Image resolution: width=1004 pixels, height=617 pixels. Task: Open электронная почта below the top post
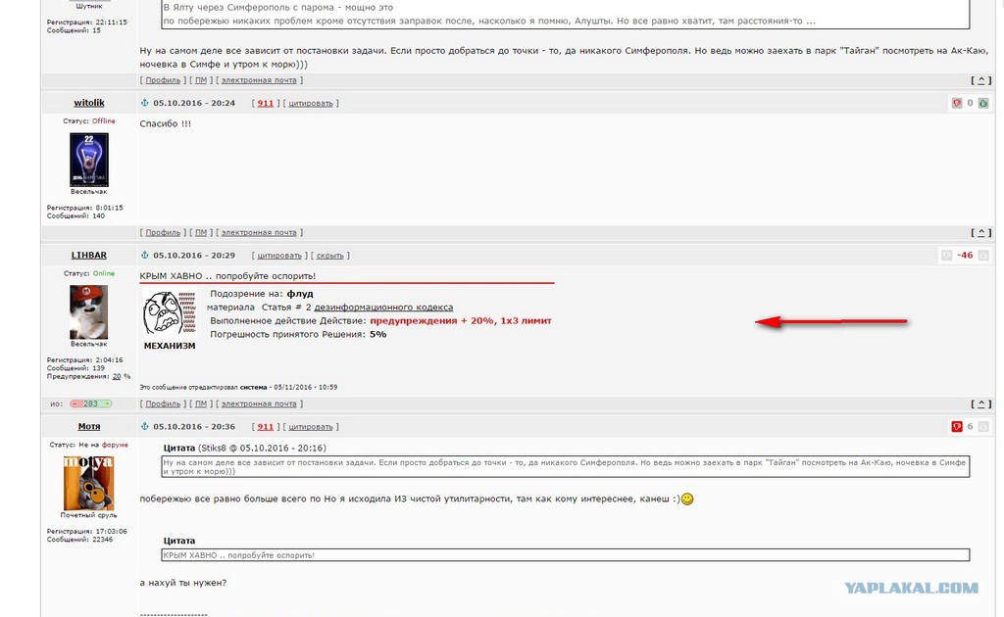tap(259, 80)
